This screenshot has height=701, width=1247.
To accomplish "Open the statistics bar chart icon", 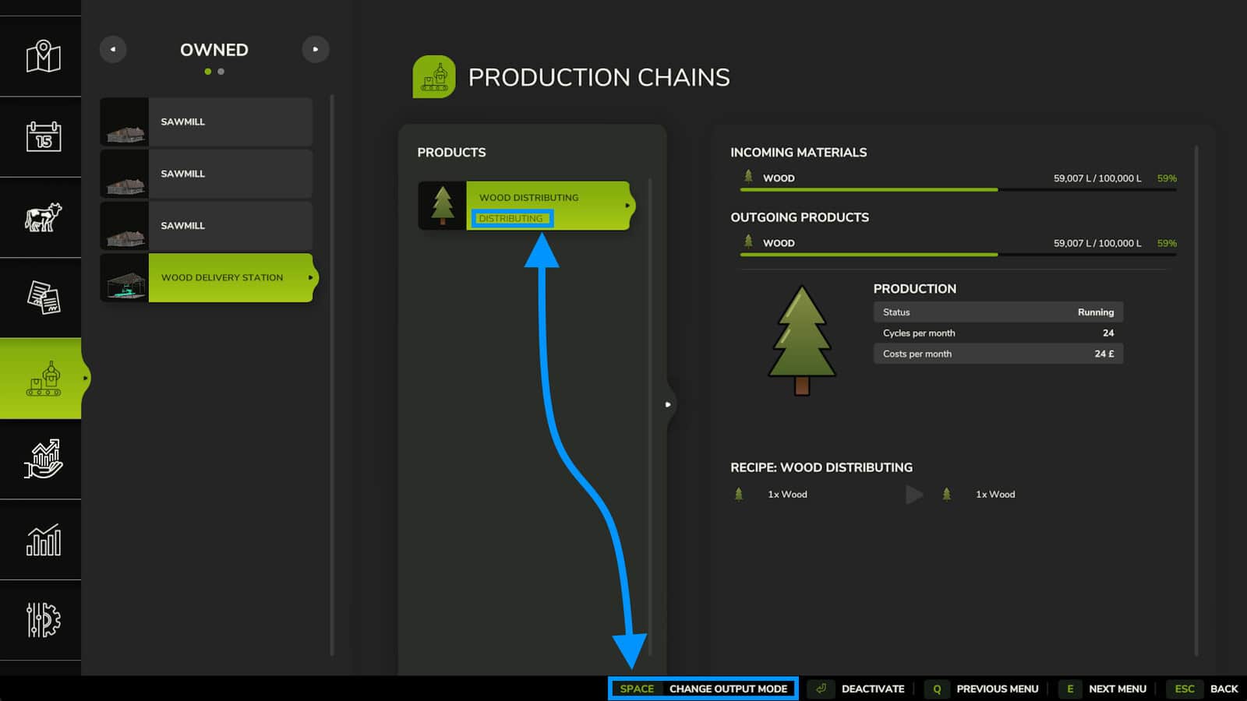I will (43, 540).
